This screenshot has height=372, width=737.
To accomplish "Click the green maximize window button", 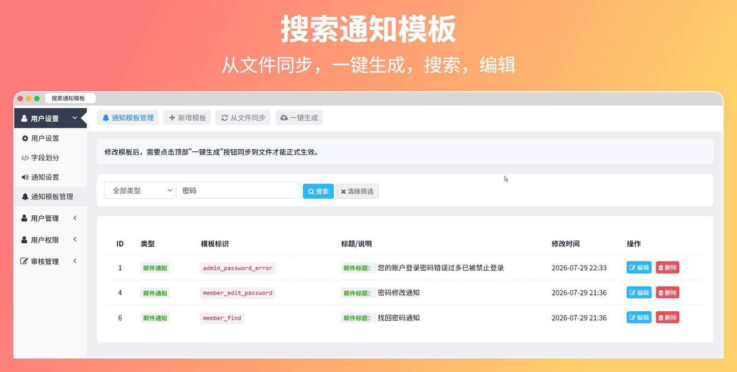I will point(37,99).
